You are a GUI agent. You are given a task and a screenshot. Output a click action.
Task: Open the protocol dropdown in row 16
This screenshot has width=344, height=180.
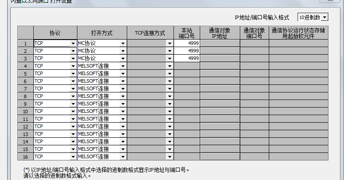click(x=73, y=157)
